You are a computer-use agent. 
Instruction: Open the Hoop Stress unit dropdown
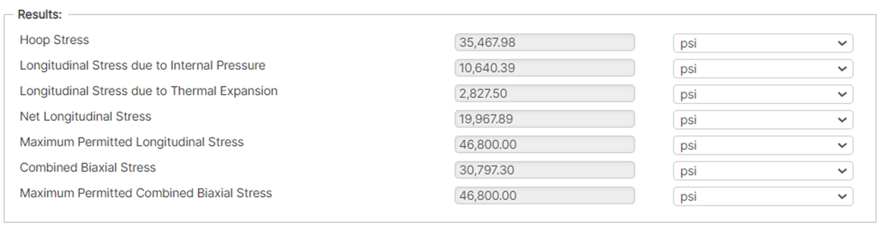(x=763, y=43)
